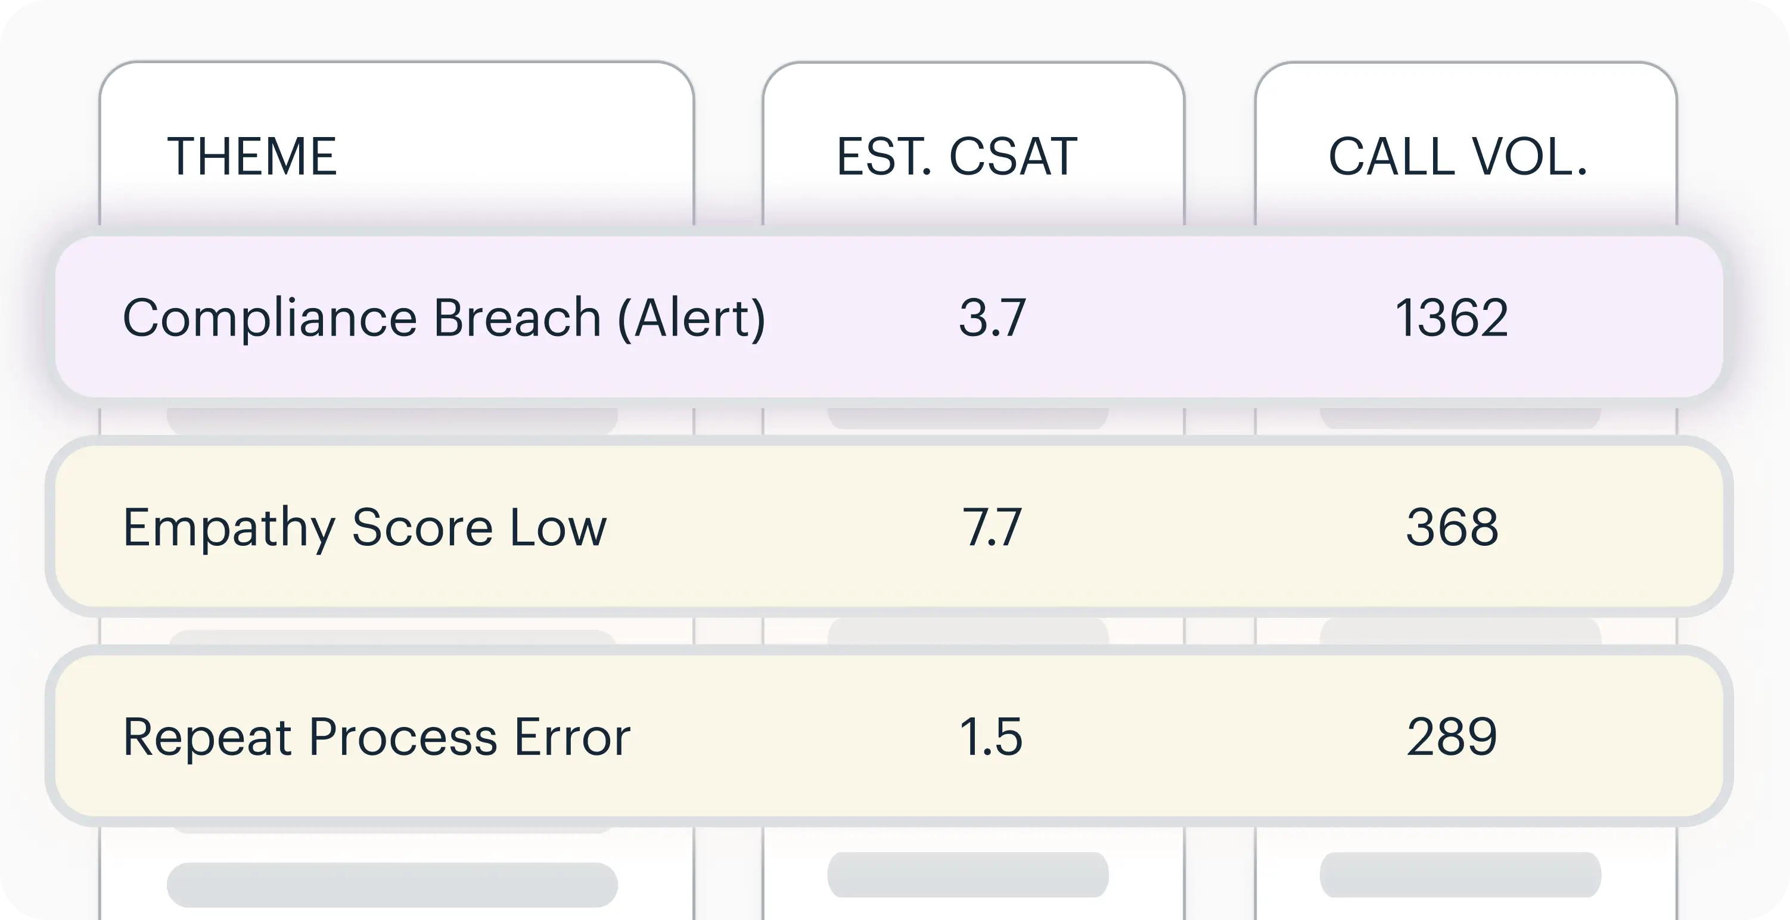The image size is (1790, 920).
Task: Click EST. CSAT placeholder bar beneath Compliance Breach row
Action: pos(968,418)
